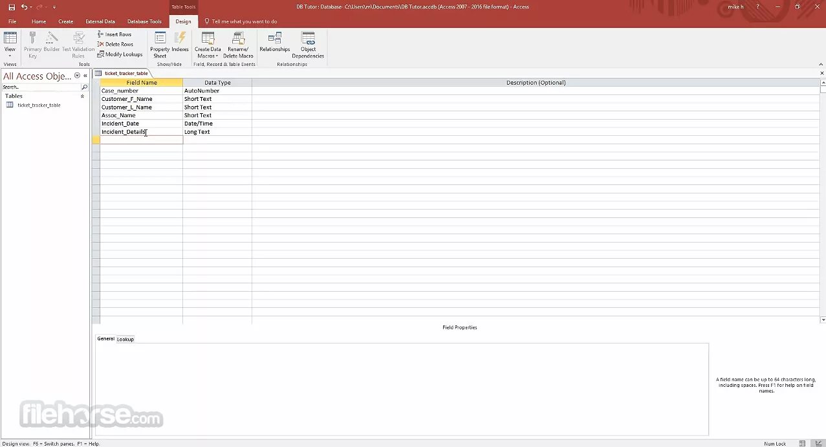Toggle the Property Sheet pane
Viewport: 826px width, 447px height.
[x=160, y=45]
